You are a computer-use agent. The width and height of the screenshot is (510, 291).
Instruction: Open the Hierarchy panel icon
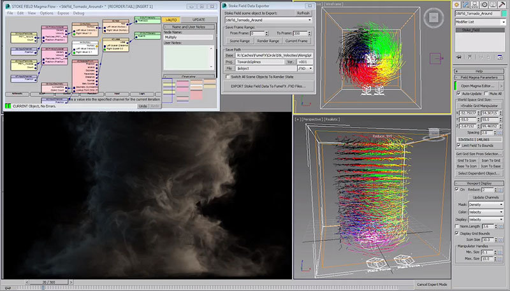pos(475,4)
